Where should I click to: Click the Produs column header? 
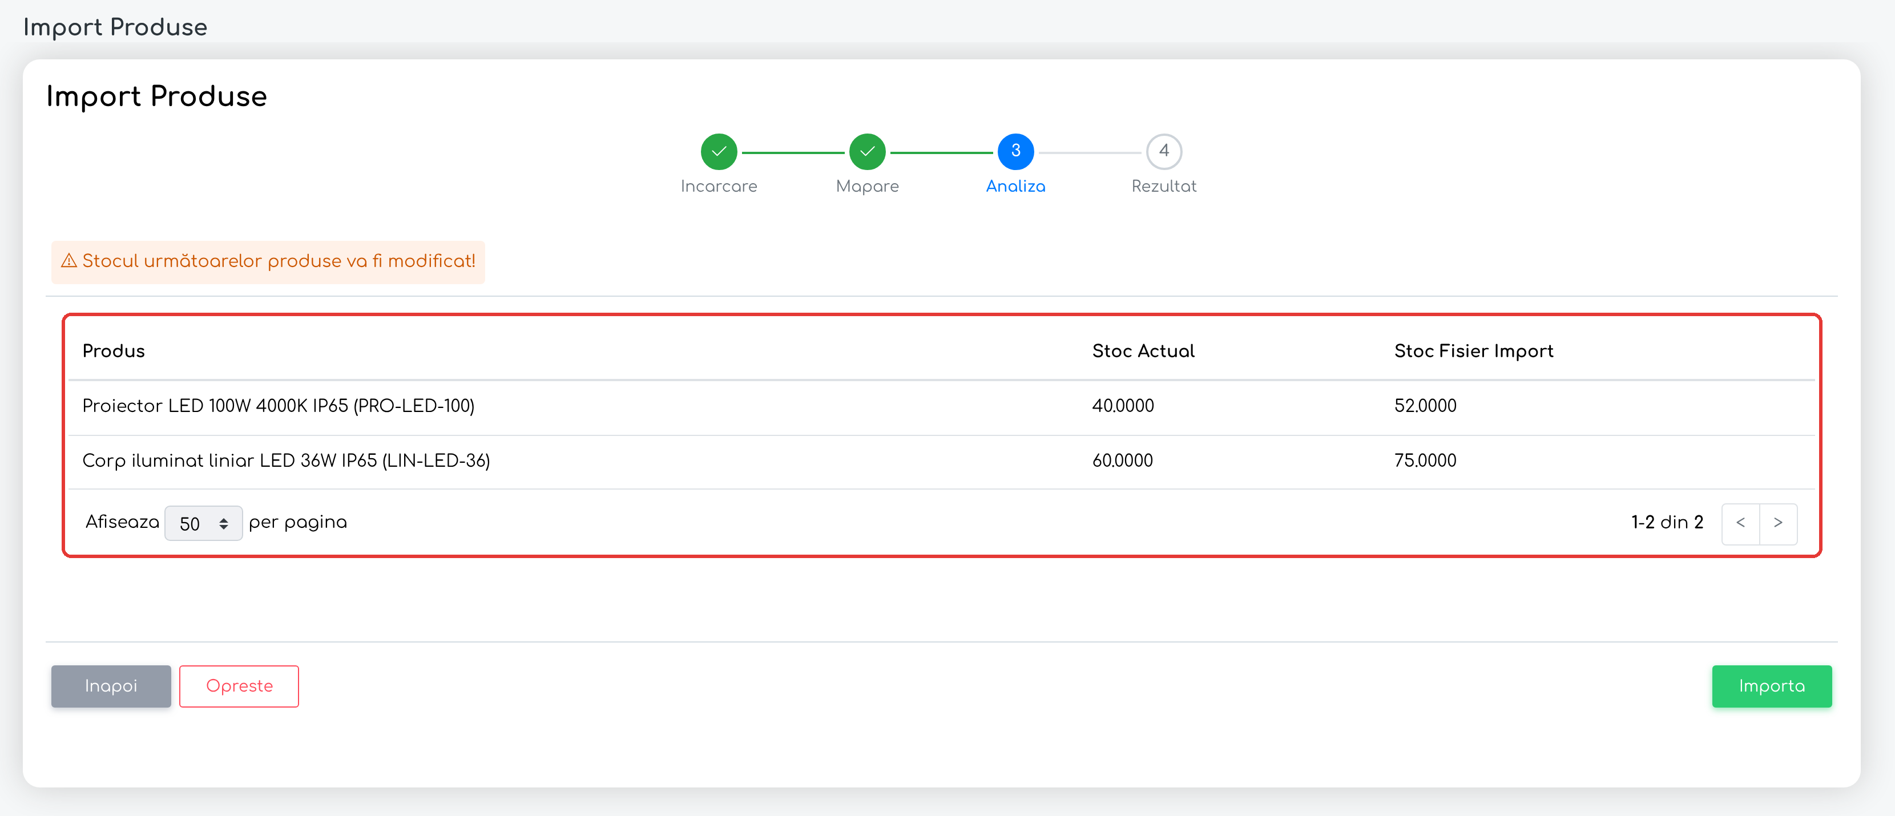pyautogui.click(x=113, y=351)
